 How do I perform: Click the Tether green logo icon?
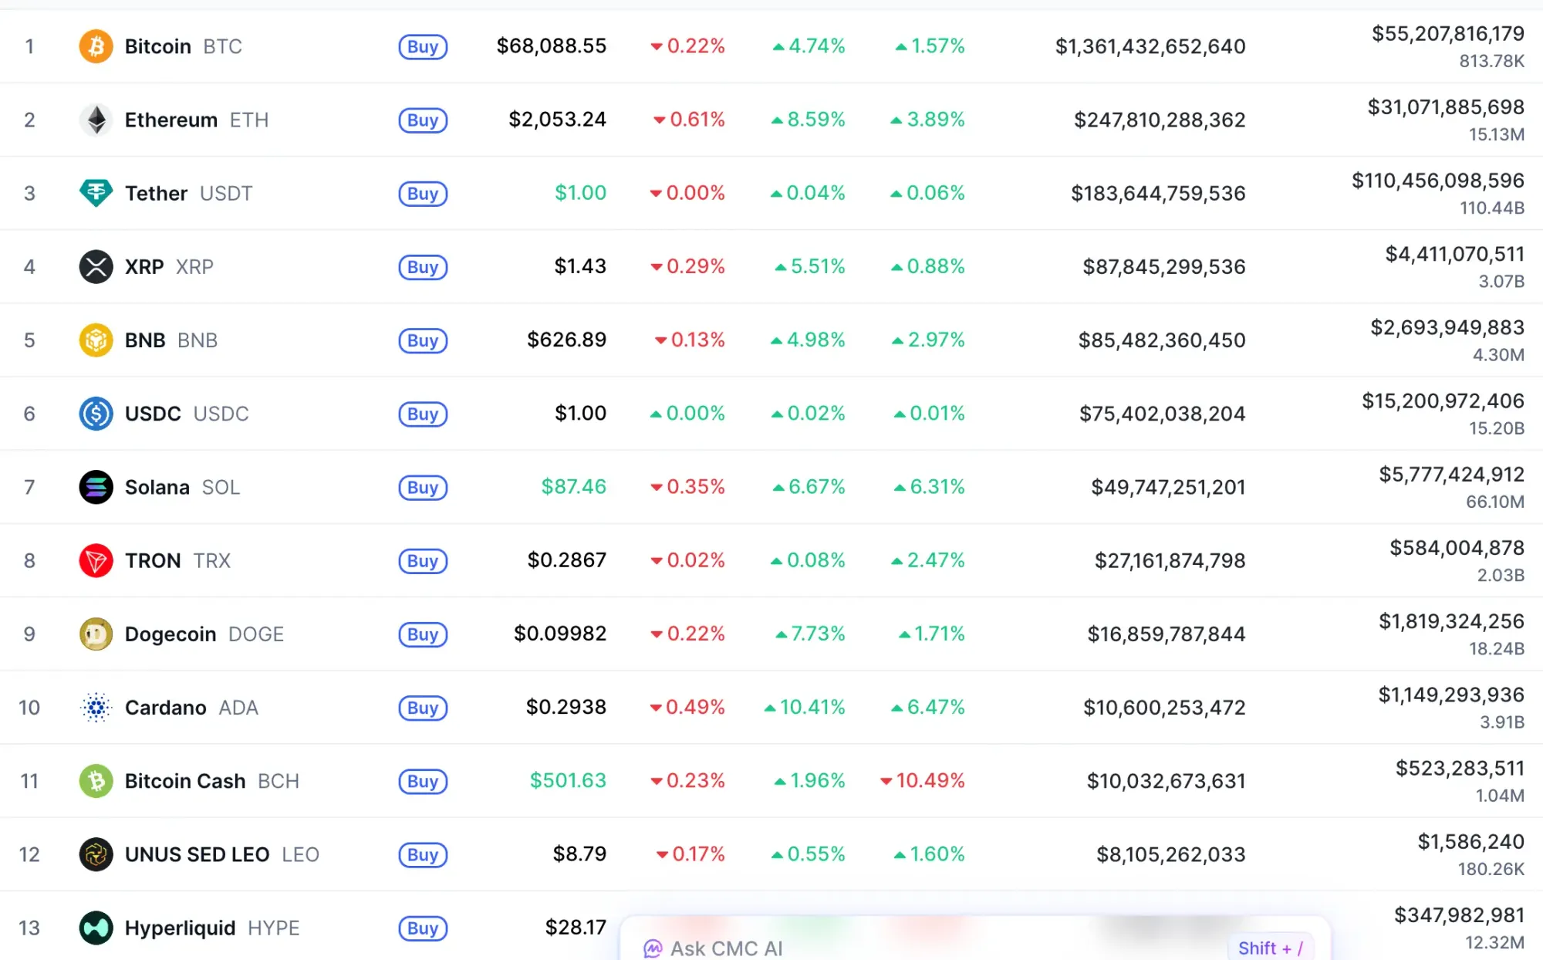(x=96, y=193)
